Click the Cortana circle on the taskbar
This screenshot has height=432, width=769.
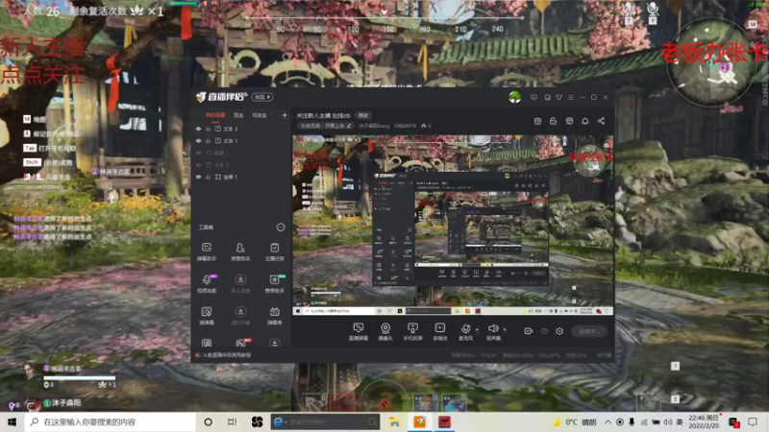tap(208, 421)
